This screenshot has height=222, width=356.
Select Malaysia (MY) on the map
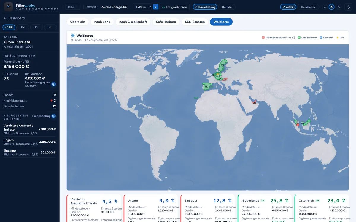(x=303, y=123)
